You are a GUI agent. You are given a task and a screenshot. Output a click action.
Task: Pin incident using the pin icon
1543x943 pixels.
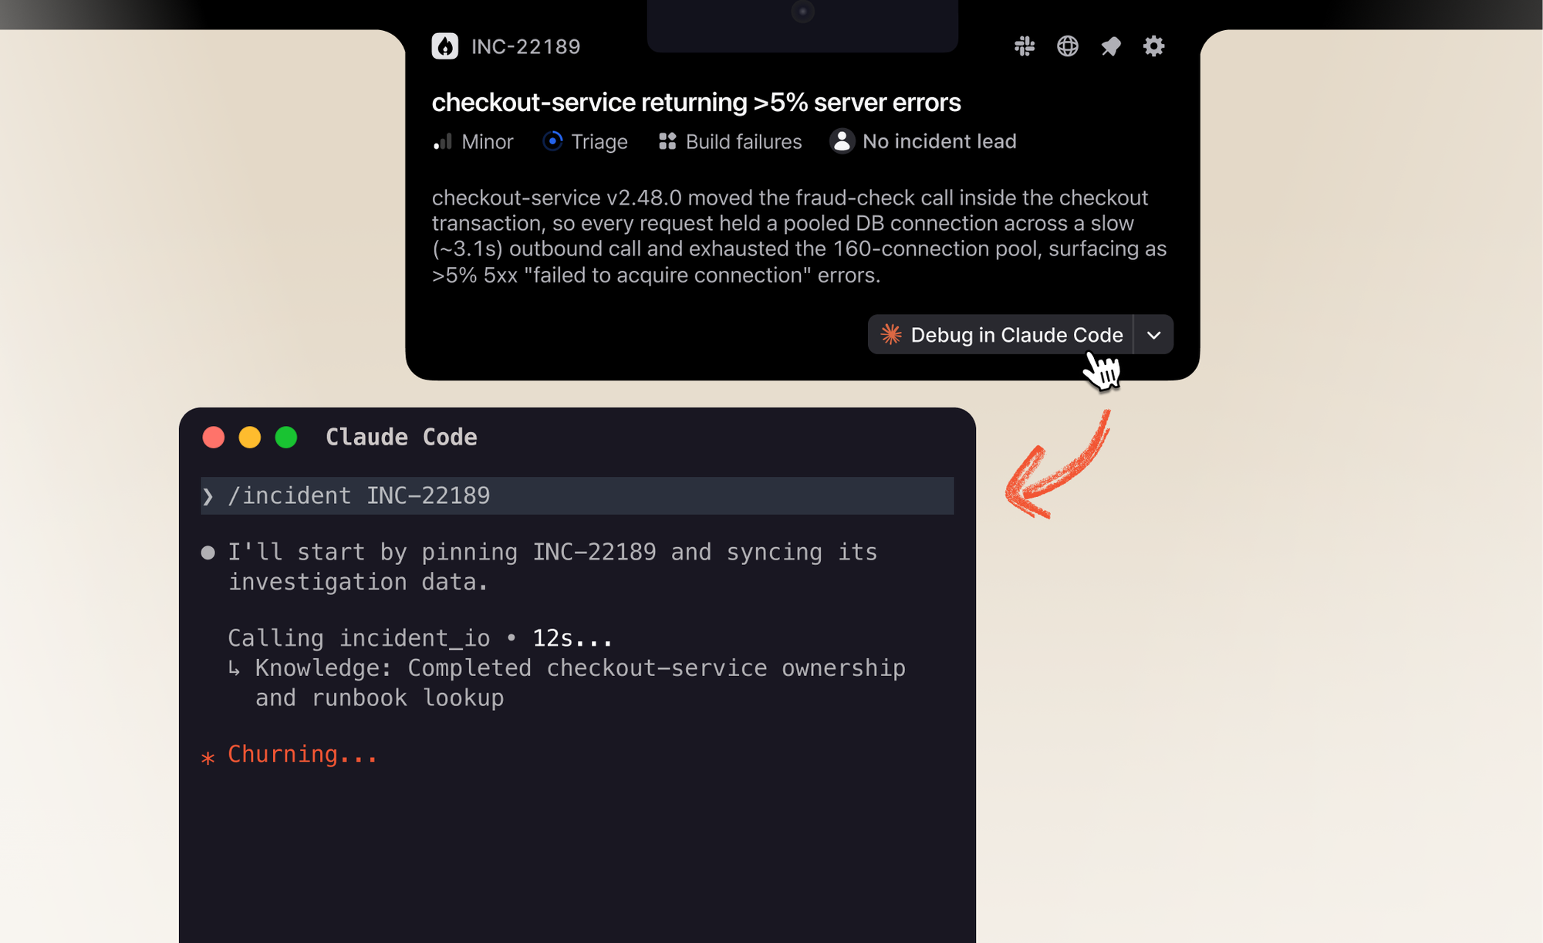point(1111,46)
